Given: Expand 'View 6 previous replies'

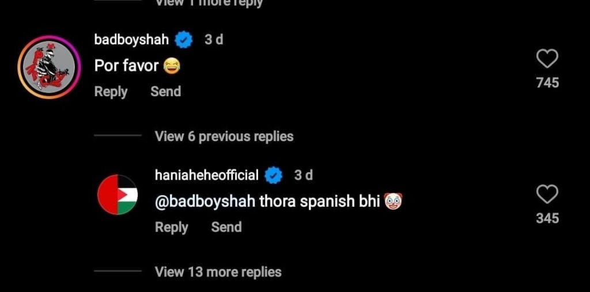Looking at the screenshot, I should [224, 136].
